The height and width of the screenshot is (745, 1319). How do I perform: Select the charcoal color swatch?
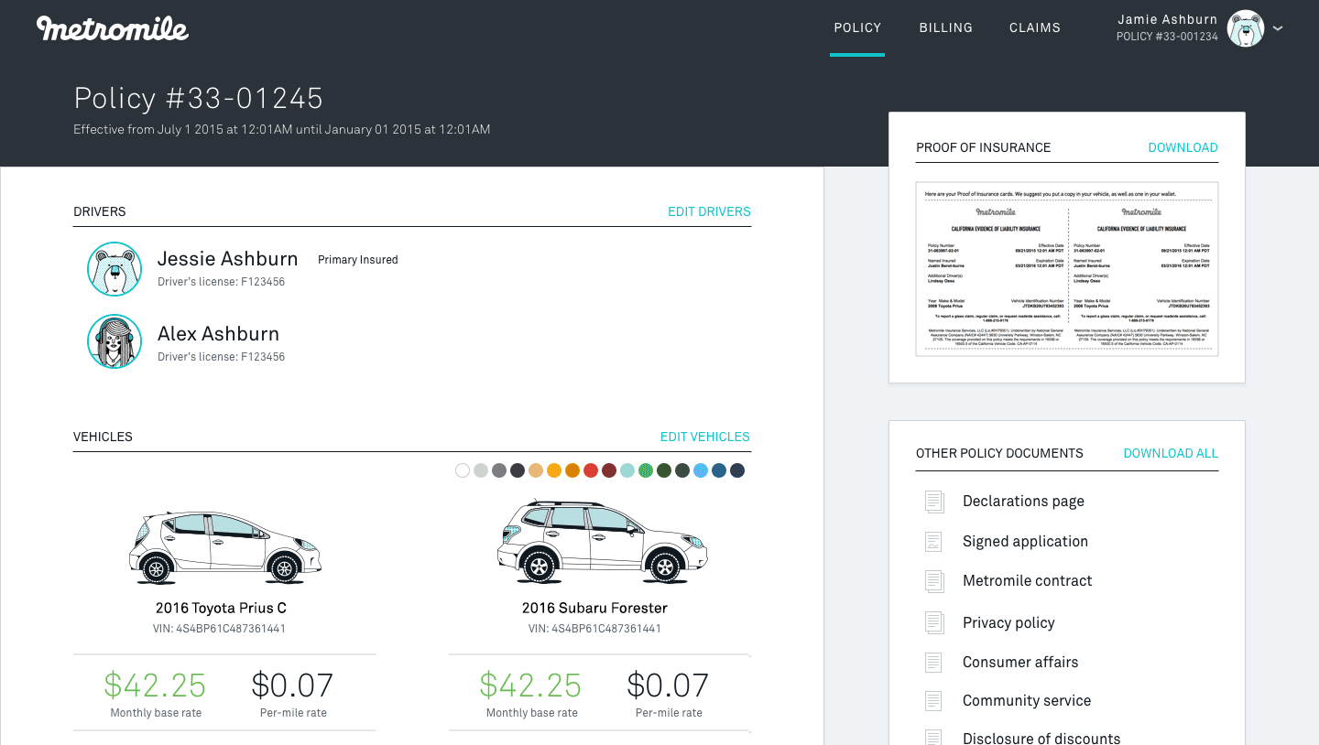click(518, 470)
